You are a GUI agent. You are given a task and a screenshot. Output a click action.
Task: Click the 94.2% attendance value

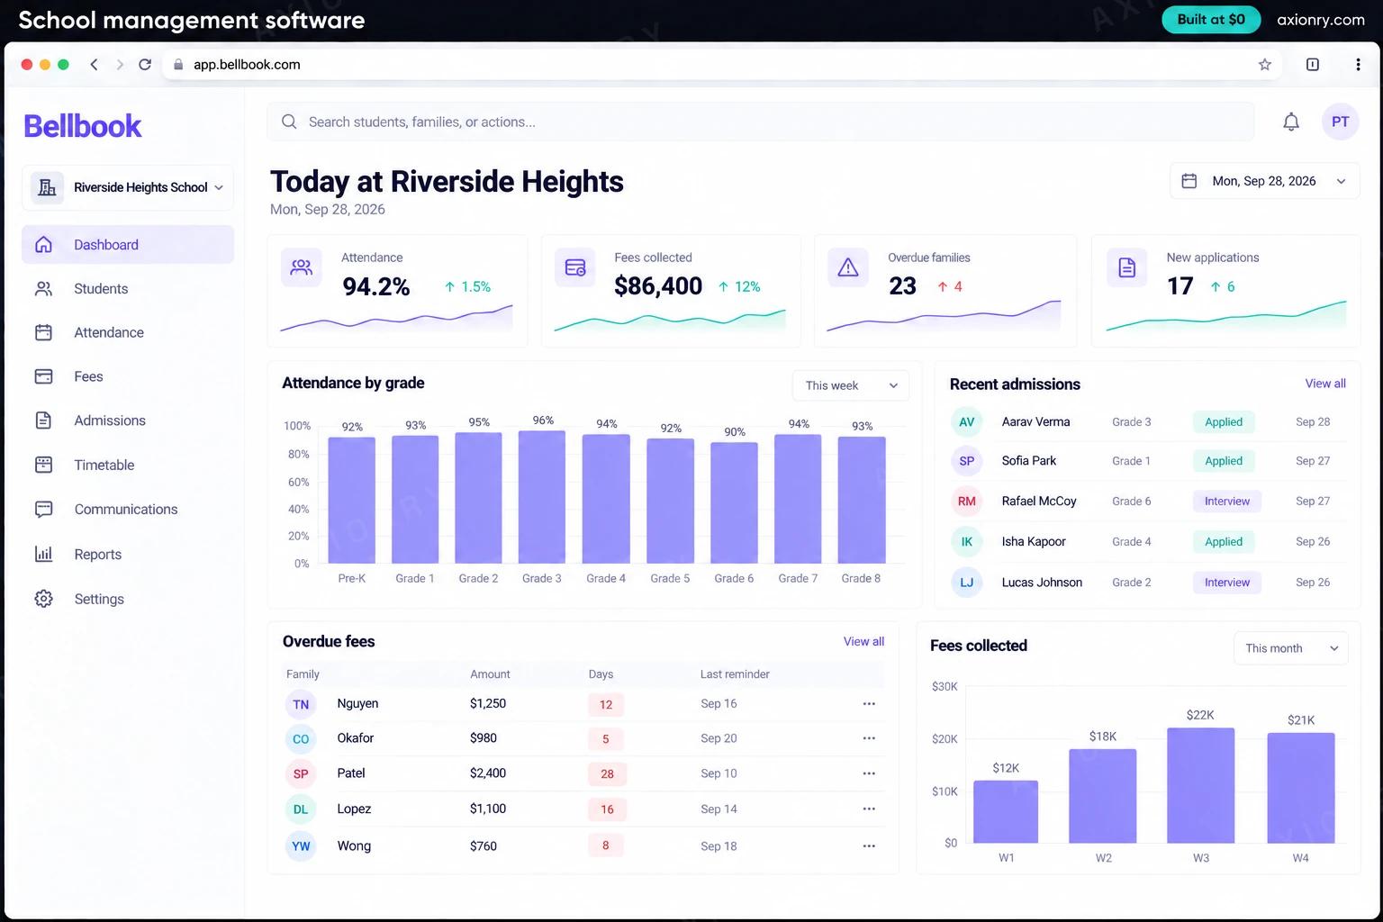(376, 286)
